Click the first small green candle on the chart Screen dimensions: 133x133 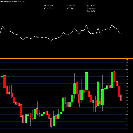(2, 77)
